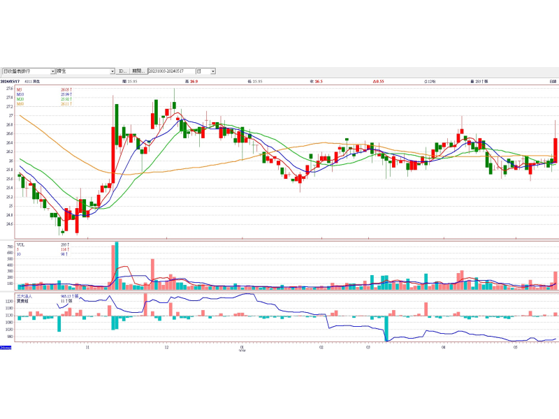Screen dimensions: 559x419
Task: Click the VOL indicator label
Action: coord(21,244)
